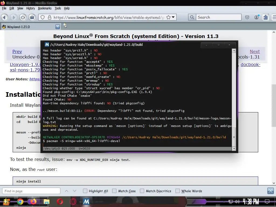Image resolution: width=276 pixels, height=207 pixels.
Task: Switch to MSYS2 terminal in taskbar
Action: [x=86, y=202]
